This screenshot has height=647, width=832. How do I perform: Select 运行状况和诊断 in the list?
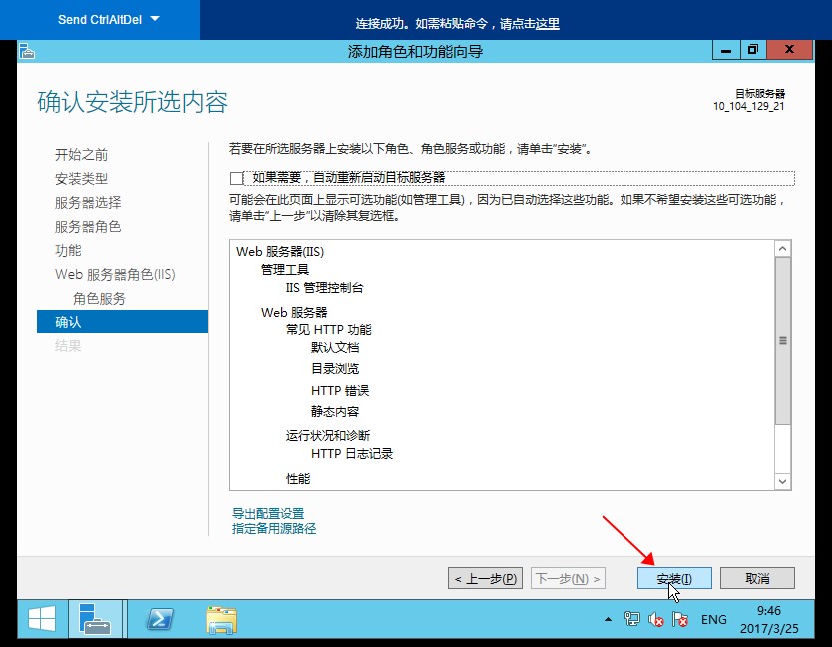coord(328,436)
